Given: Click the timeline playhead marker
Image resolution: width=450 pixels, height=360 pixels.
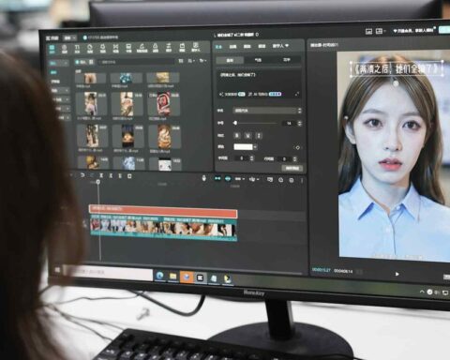Looking at the screenshot, I should [98, 182].
